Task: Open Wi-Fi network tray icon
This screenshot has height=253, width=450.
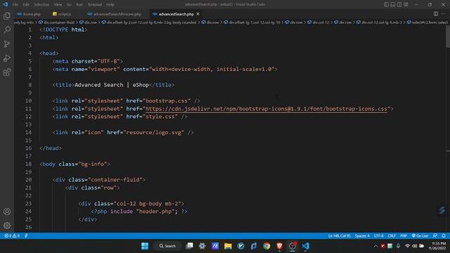Action: [x=407, y=246]
